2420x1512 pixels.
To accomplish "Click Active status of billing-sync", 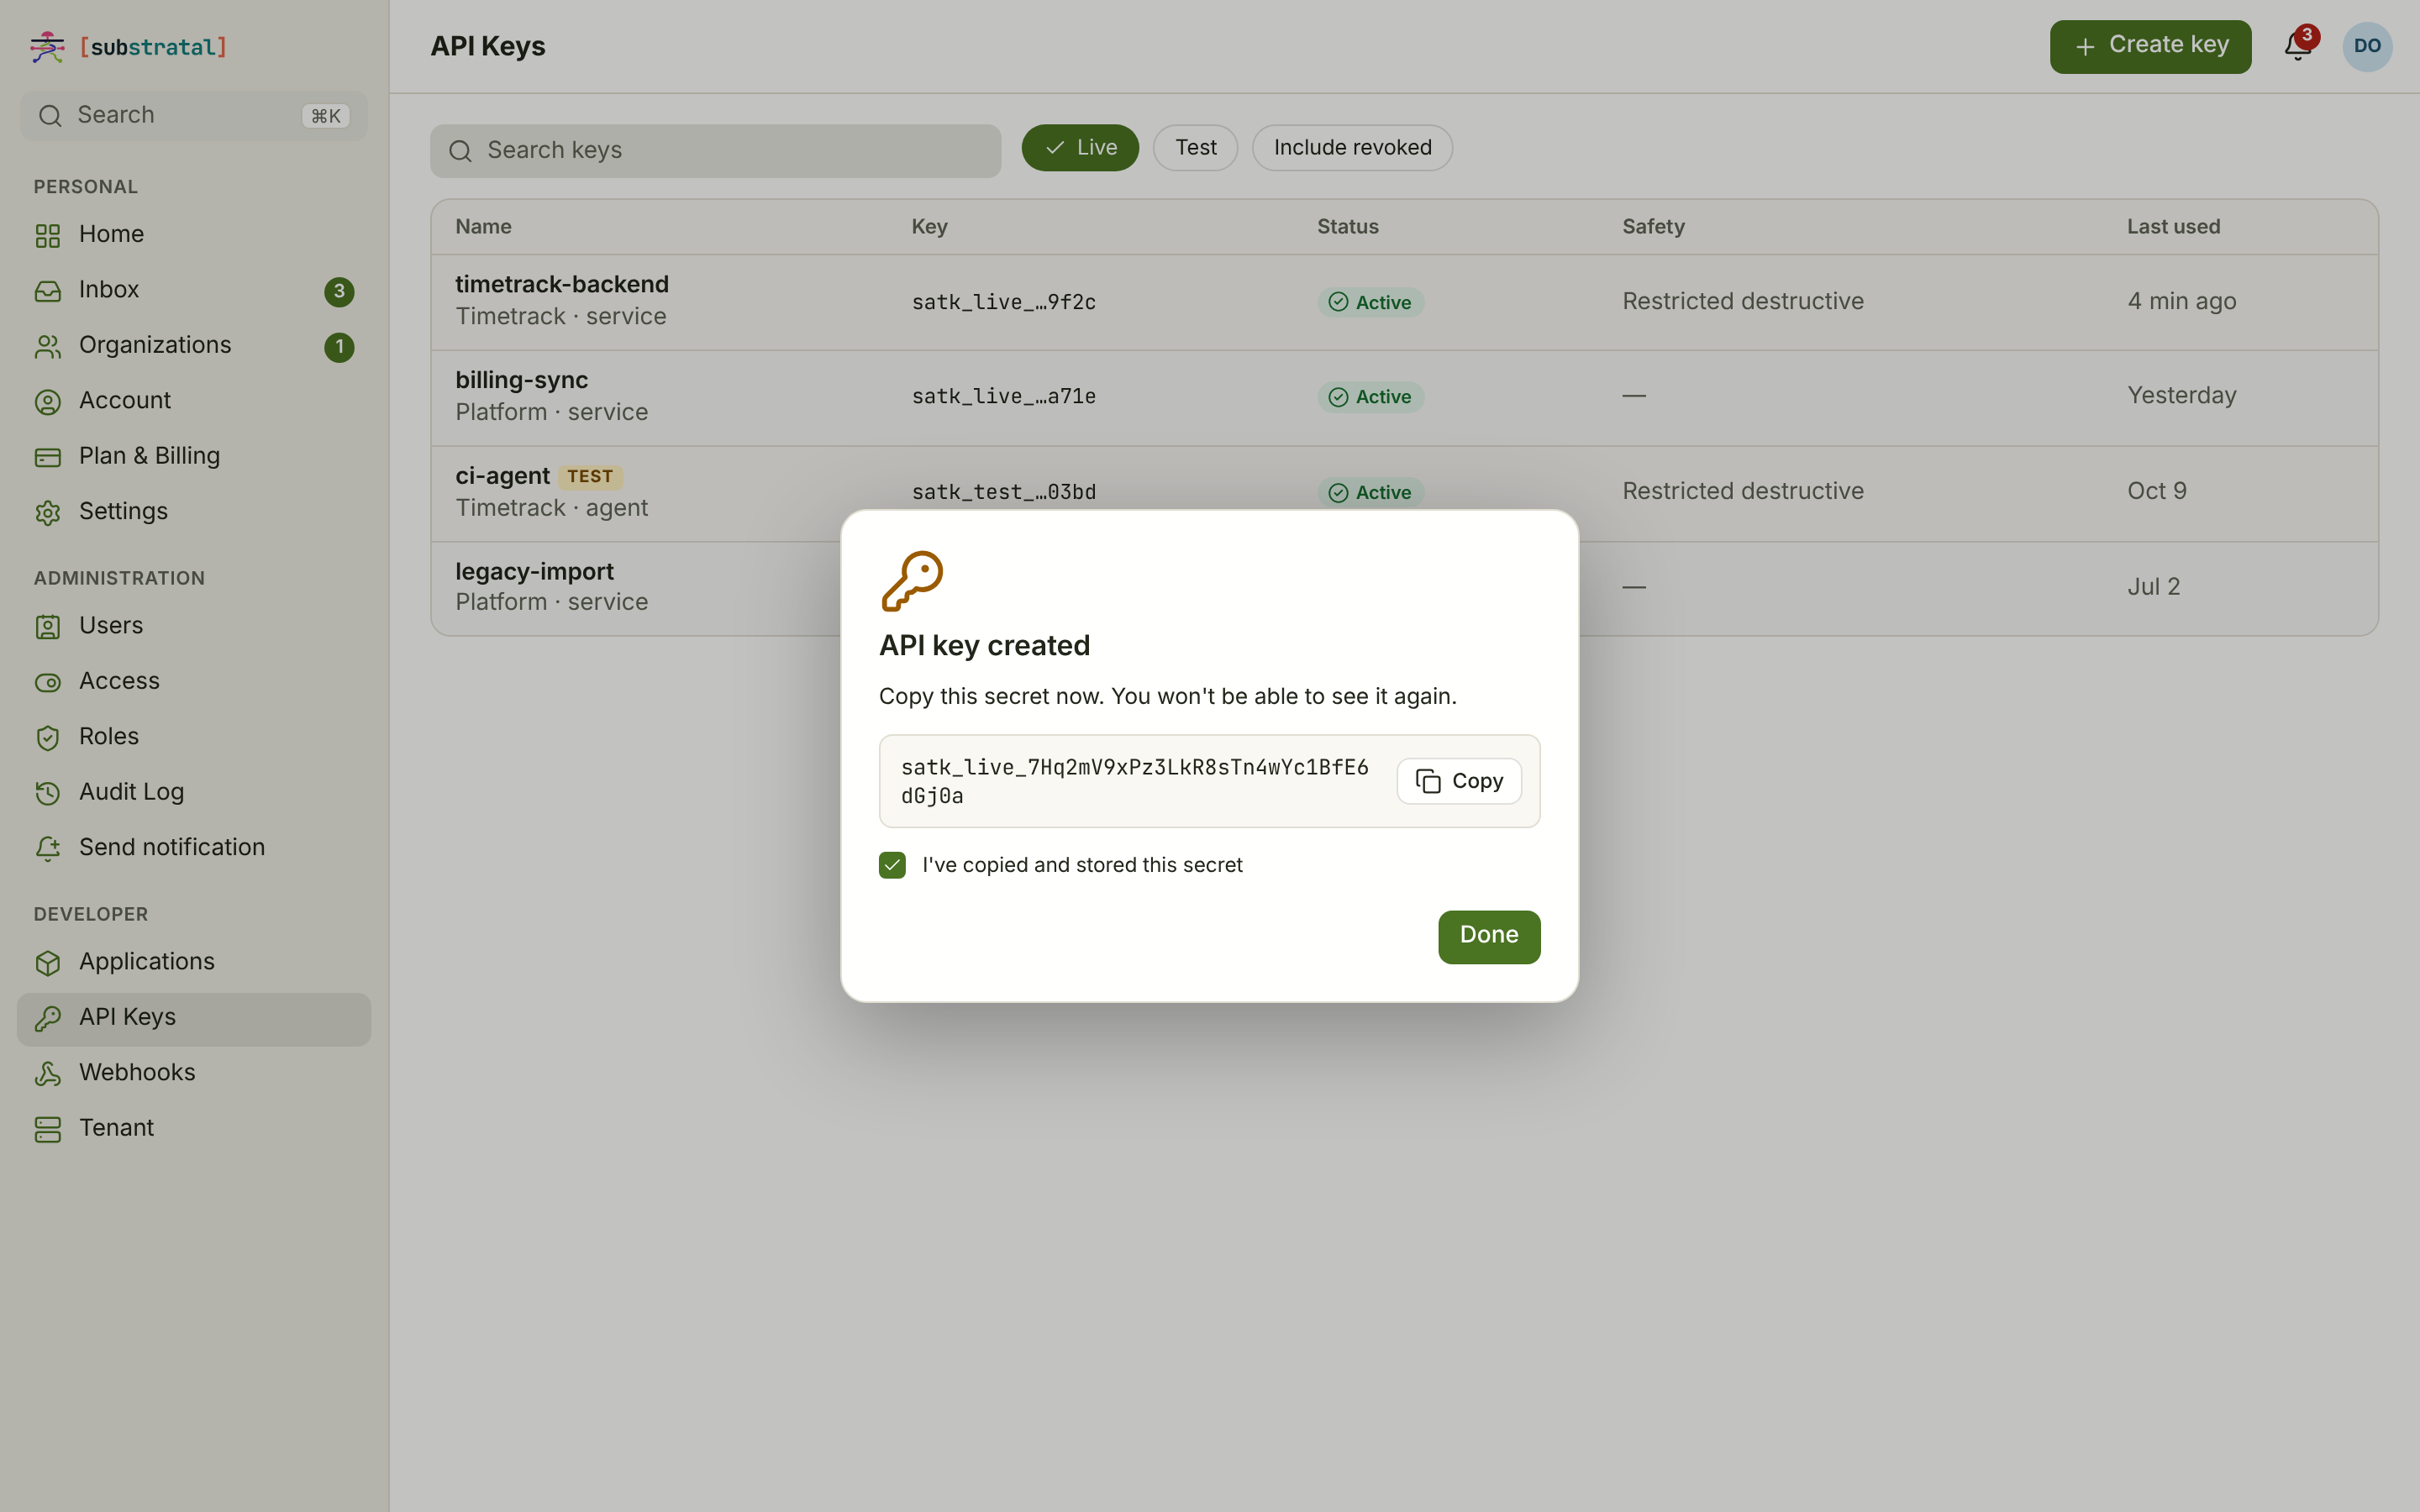I will pos(1370,398).
